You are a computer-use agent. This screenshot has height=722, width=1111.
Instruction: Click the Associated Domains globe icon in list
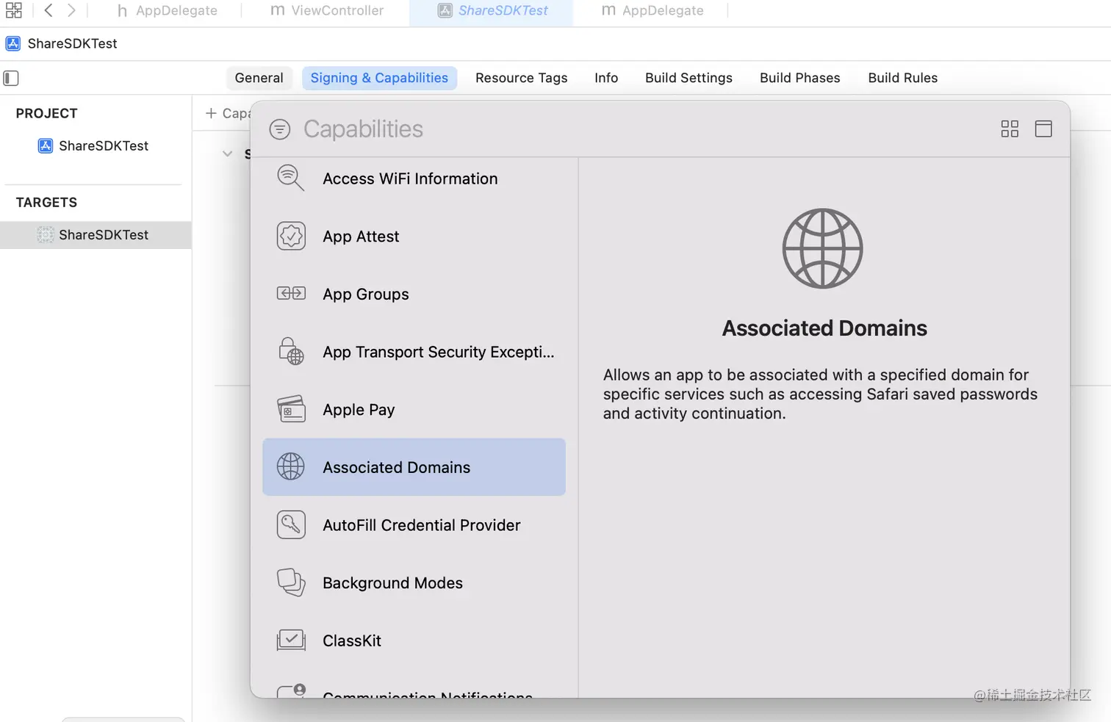291,466
